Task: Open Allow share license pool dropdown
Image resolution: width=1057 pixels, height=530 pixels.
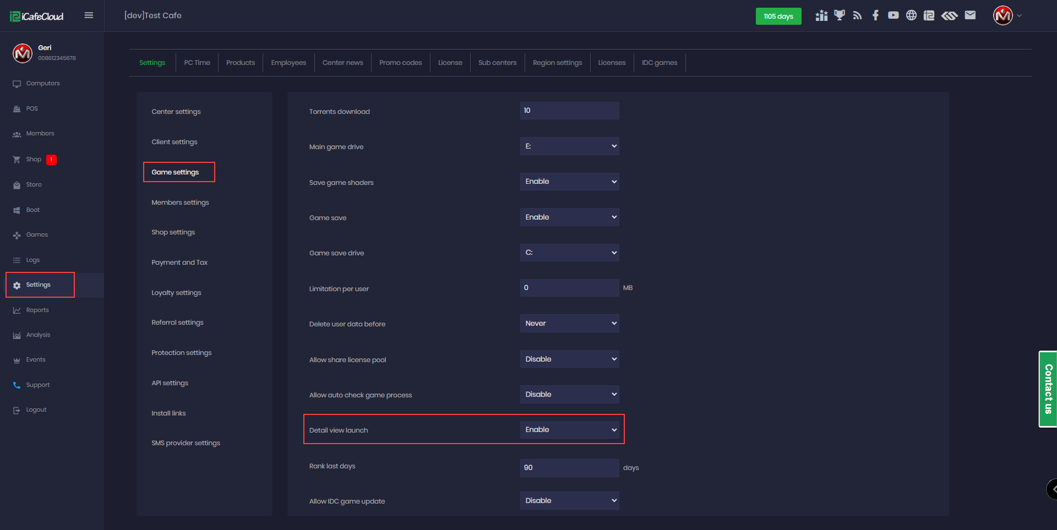Action: [x=569, y=359]
